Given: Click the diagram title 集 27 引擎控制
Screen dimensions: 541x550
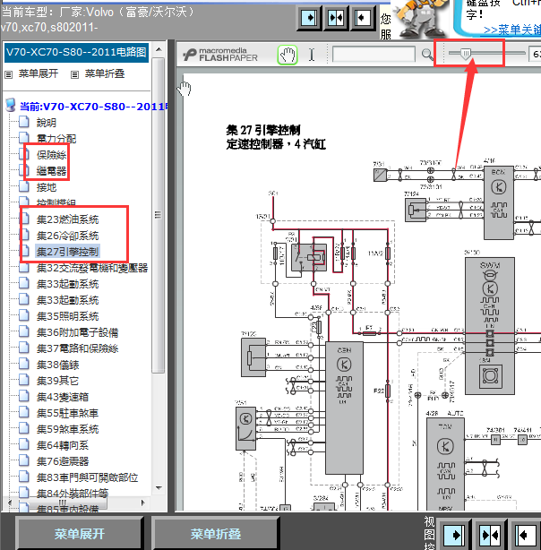Looking at the screenshot, I should tap(263, 130).
